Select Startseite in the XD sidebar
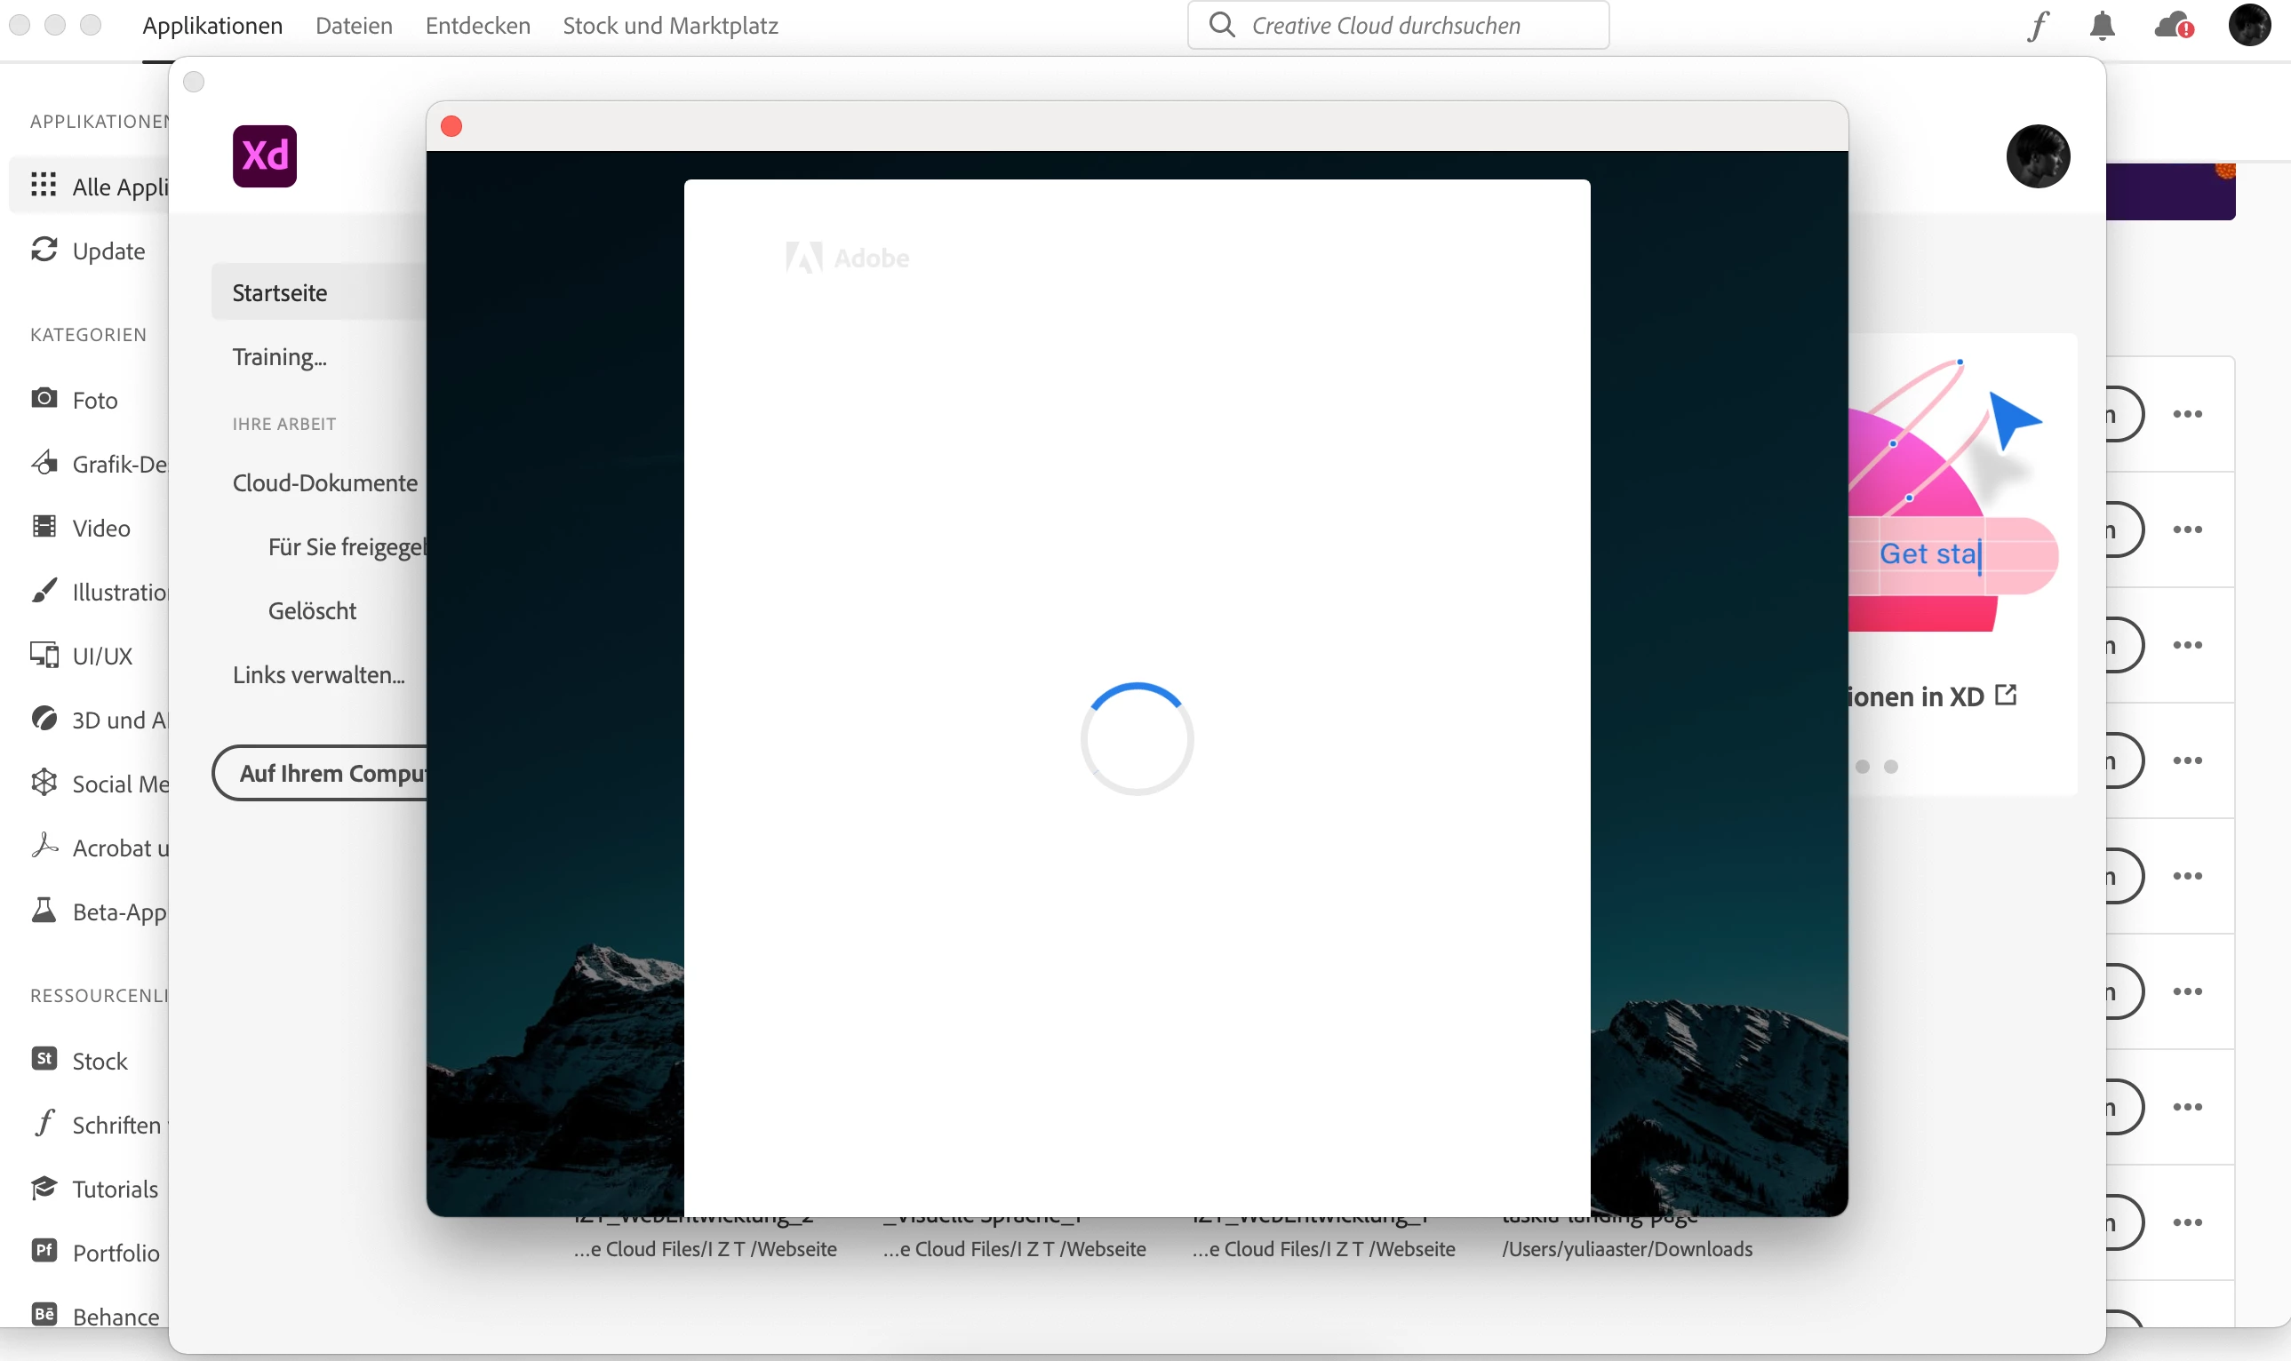The height and width of the screenshot is (1361, 2291). pos(280,292)
